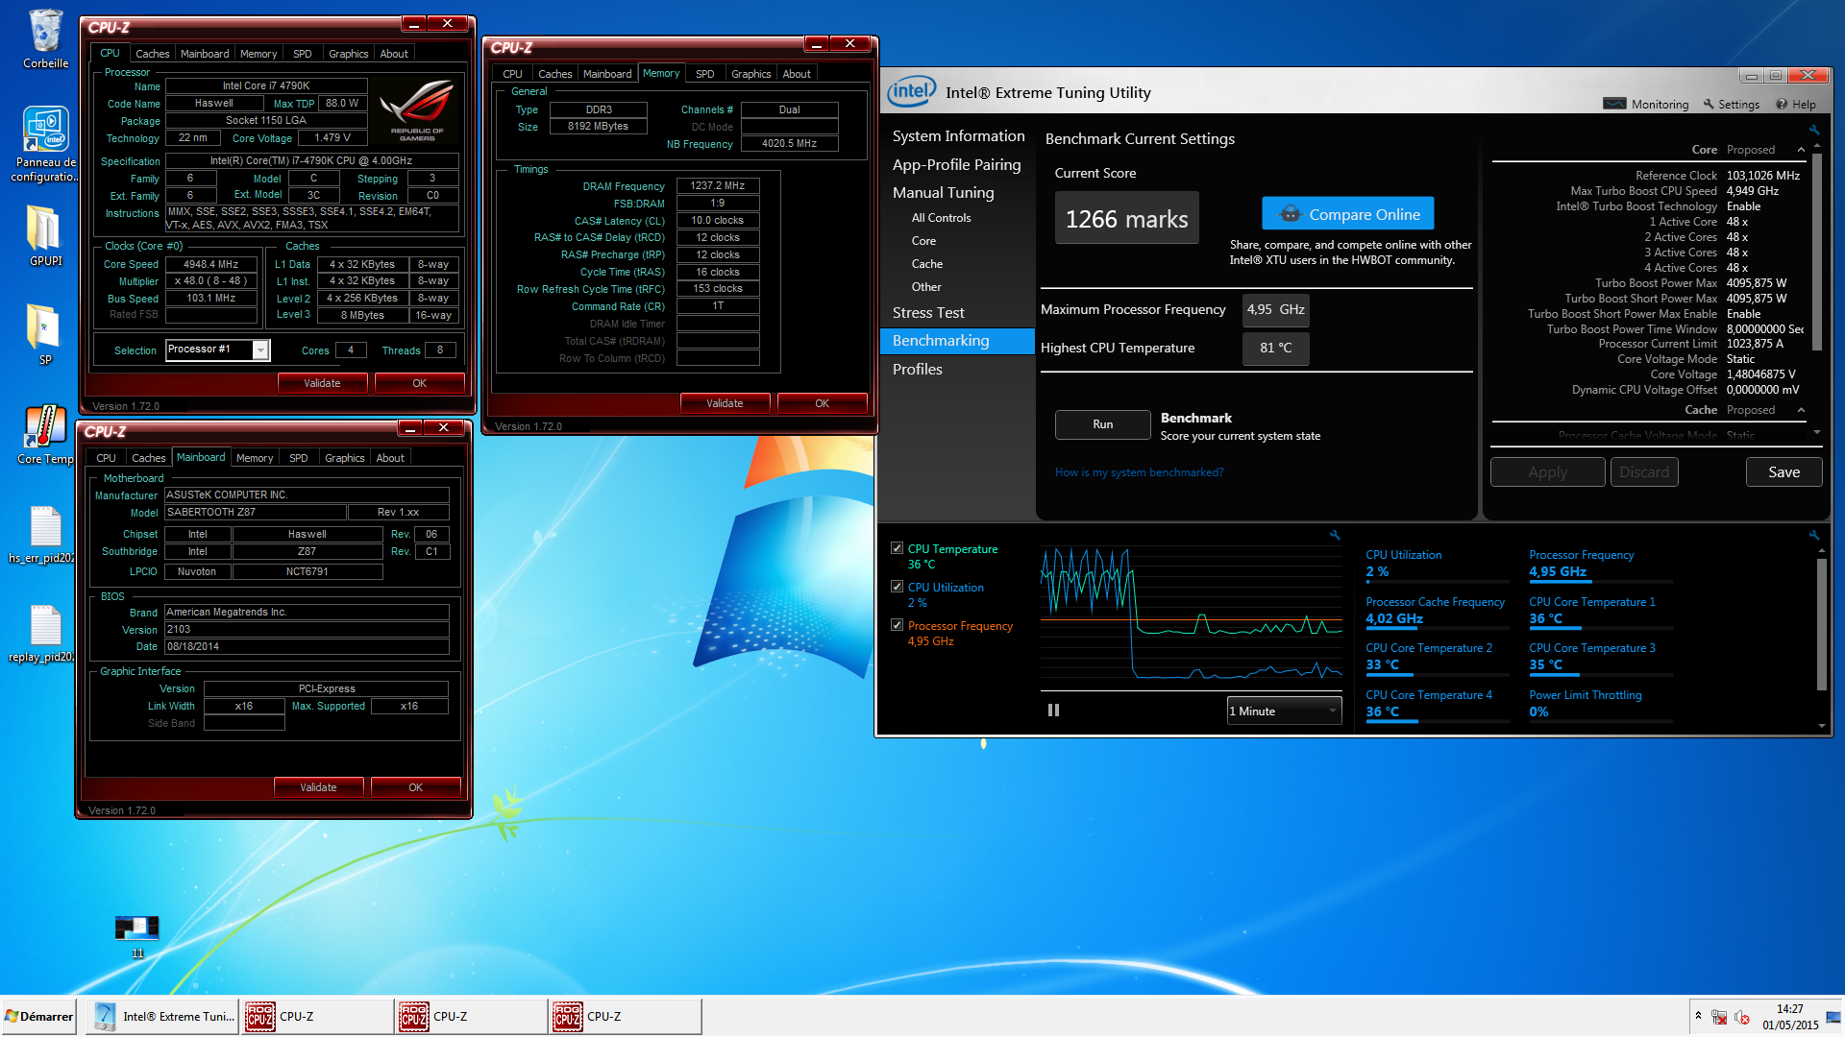Click the DRAM Frequency field 1237.2 MHz

[x=717, y=186]
